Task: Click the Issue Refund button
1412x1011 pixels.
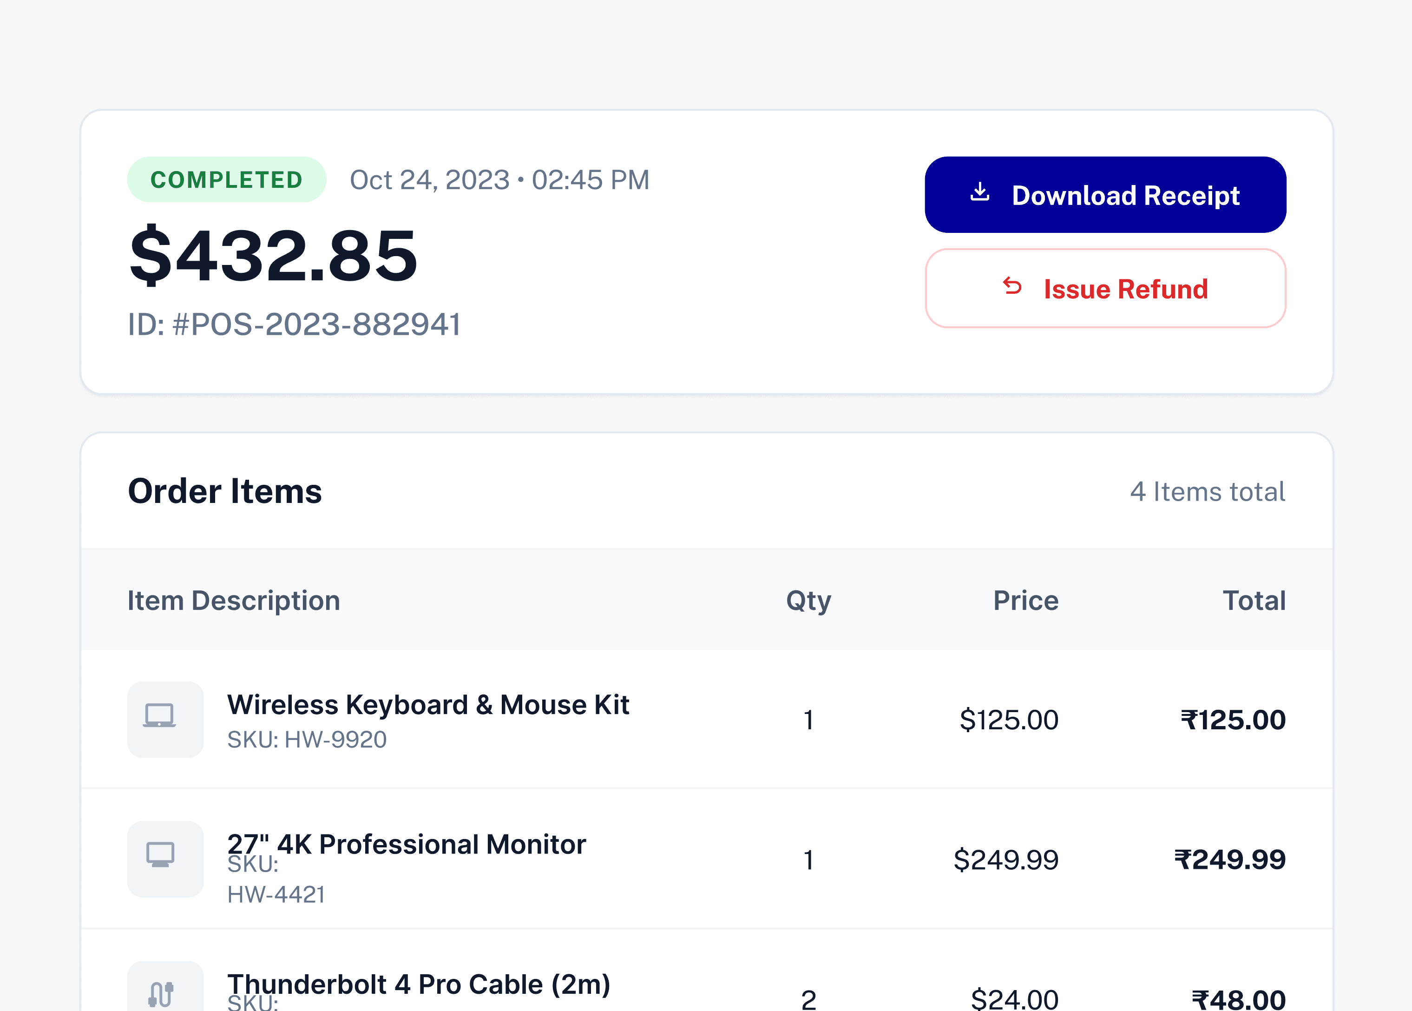Action: point(1104,288)
